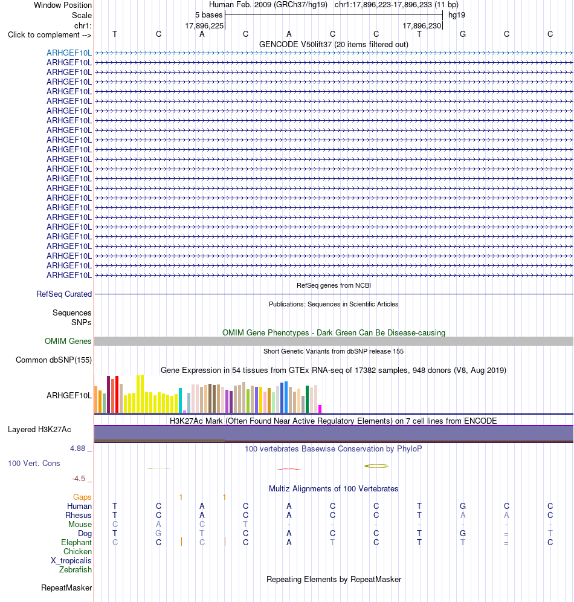Open 'Repeating Elements by RepeatMasker' track title
Image resolution: width=574 pixels, height=602 pixels.
(334, 580)
